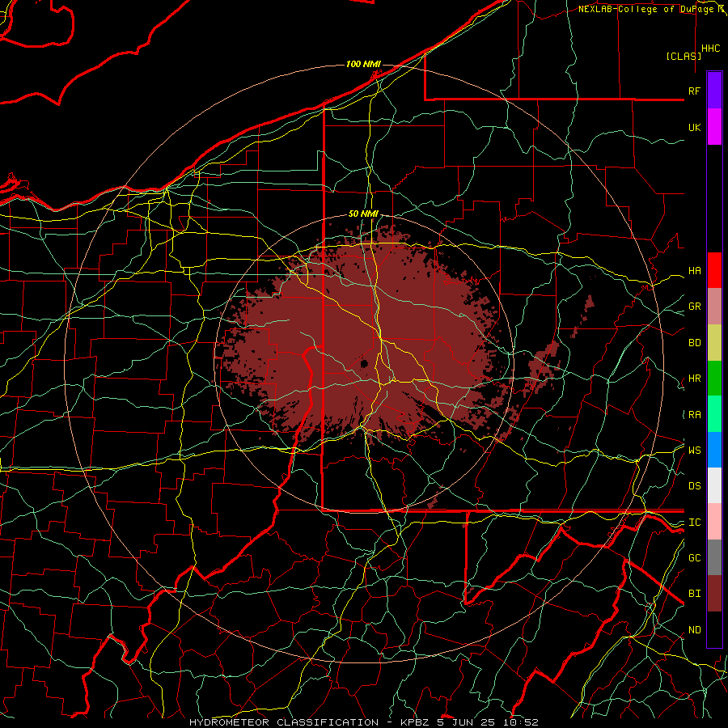Viewport: 728px width, 728px height.
Task: Click the DS legend label
Action: click(694, 486)
